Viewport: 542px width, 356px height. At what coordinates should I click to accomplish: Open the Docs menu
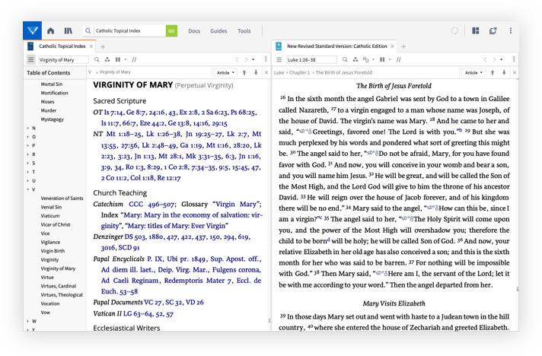pyautogui.click(x=194, y=31)
